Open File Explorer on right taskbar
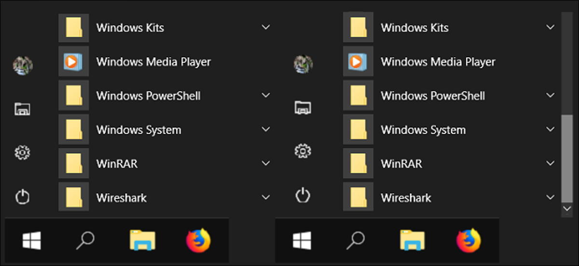The height and width of the screenshot is (266, 579). (413, 240)
